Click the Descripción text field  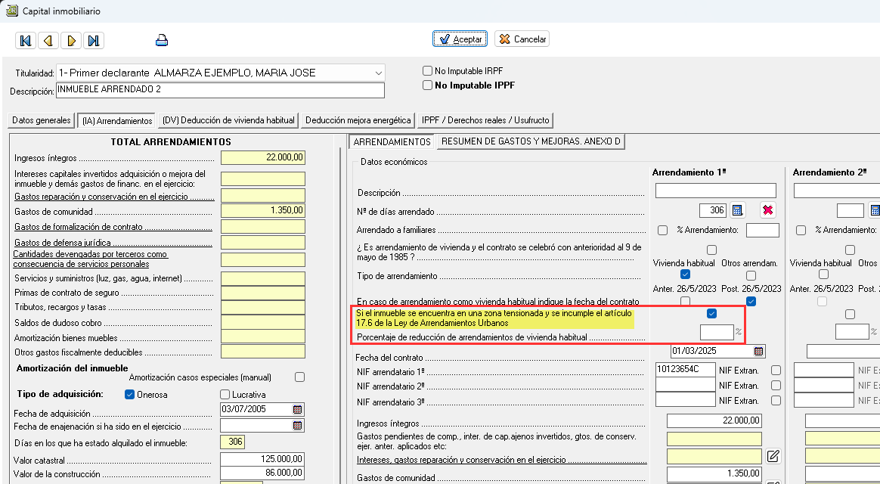point(220,91)
